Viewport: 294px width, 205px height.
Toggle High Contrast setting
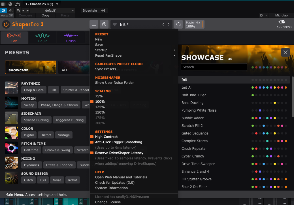click(x=106, y=137)
